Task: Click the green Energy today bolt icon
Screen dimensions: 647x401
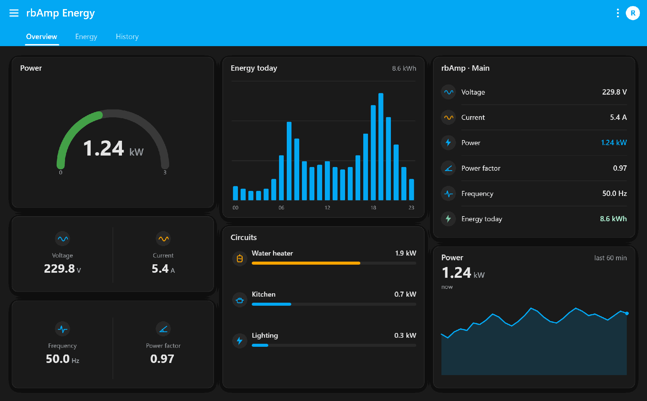Action: pyautogui.click(x=449, y=219)
